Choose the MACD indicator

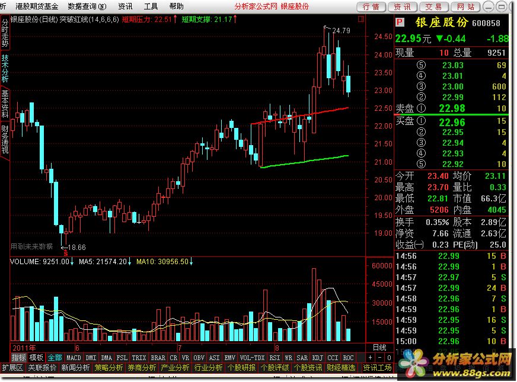[74, 358]
